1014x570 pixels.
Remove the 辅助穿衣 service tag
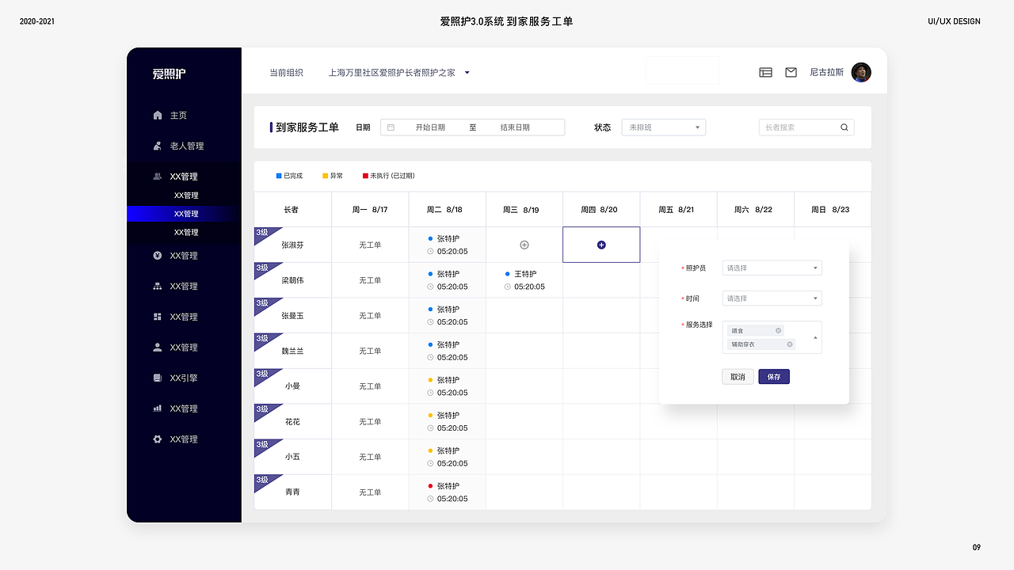790,344
